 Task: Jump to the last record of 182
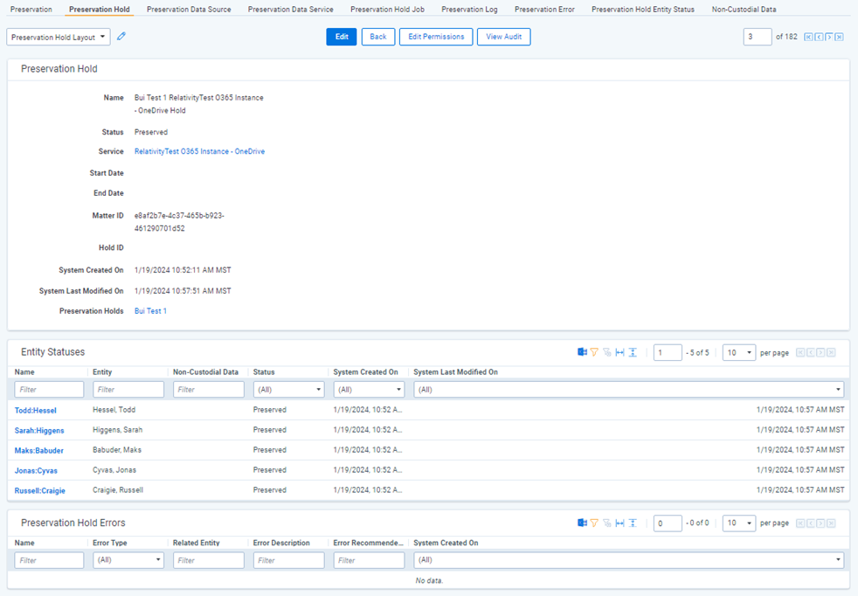click(x=839, y=37)
